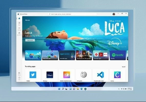The width and height of the screenshot is (146, 102).
Task: Click the Microsoft Store taskbar icon
Action: pos(85,89)
